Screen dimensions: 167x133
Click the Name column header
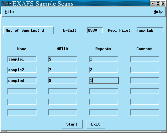click(22, 49)
